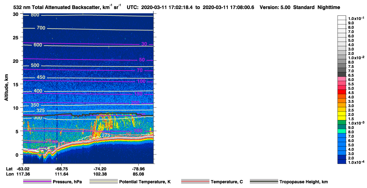The width and height of the screenshot is (367, 188).
Task: Select the red 4.5 colorbar swatch
Action: [x=342, y=92]
